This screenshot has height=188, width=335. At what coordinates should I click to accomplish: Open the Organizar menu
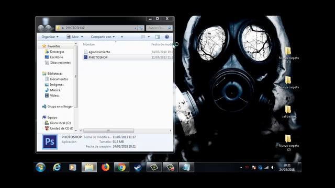(50, 37)
